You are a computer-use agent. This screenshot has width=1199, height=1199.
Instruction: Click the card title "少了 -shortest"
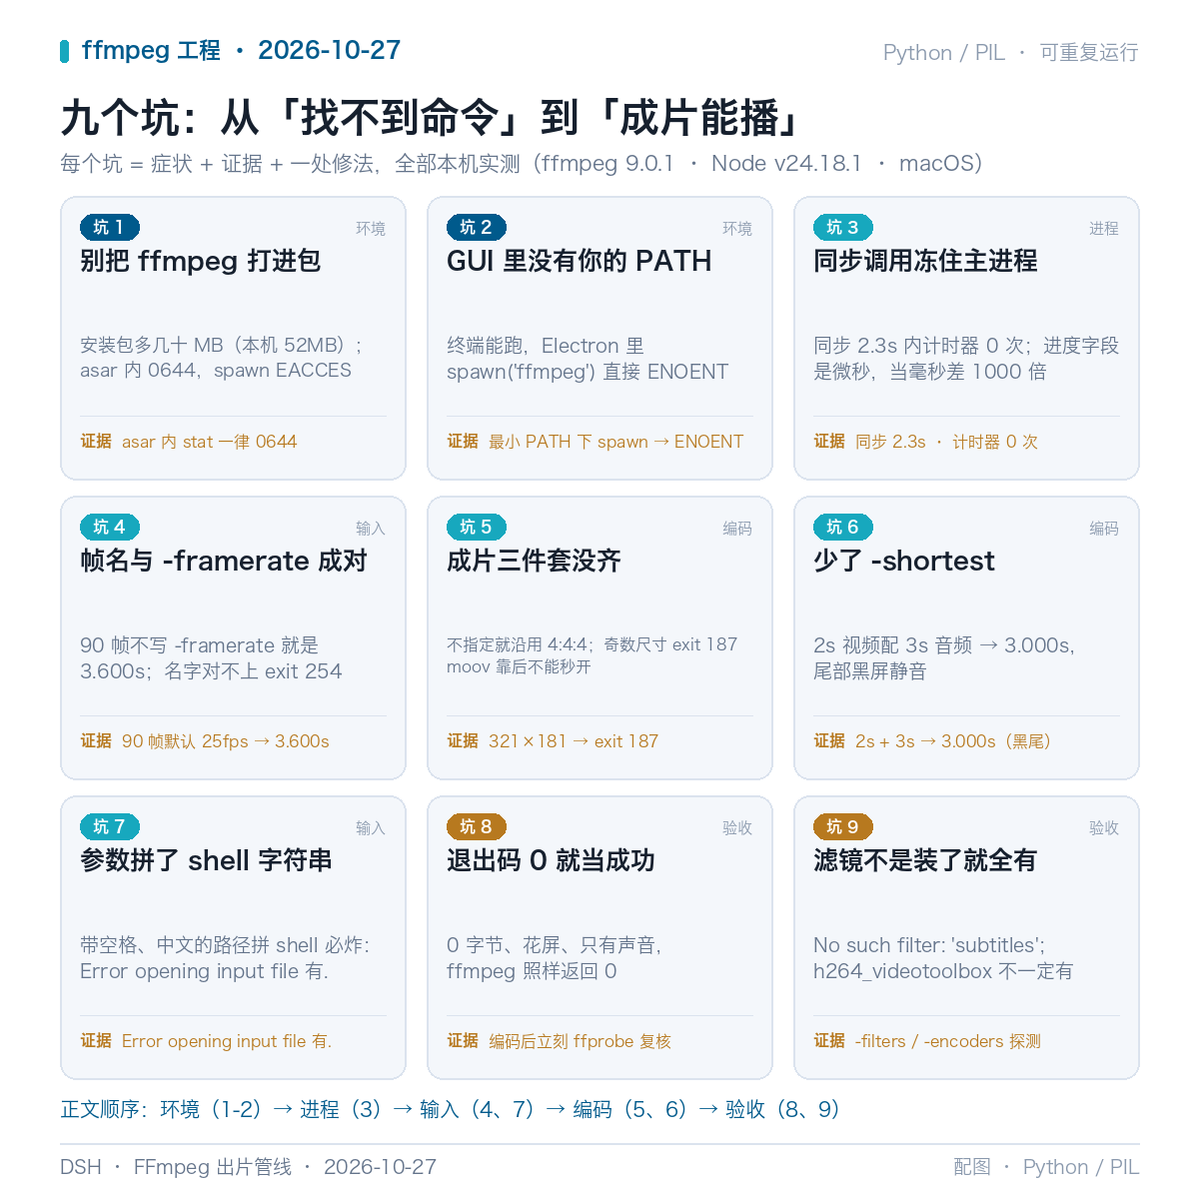click(904, 562)
